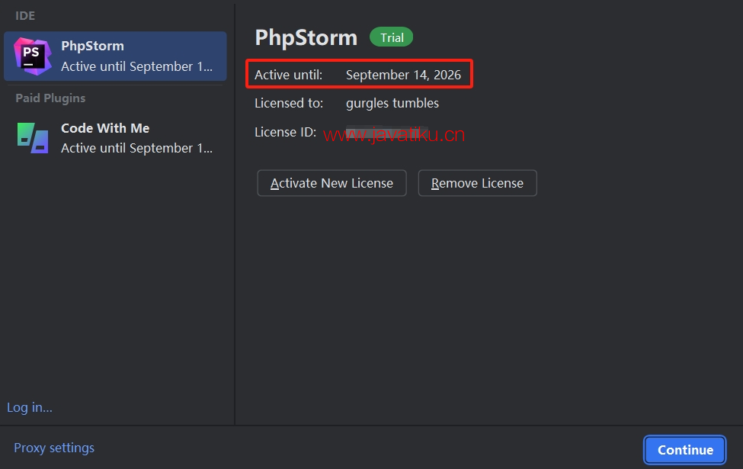Viewport: 743px width, 469px height.
Task: Click the Paid Plugins section header
Action: tap(50, 98)
